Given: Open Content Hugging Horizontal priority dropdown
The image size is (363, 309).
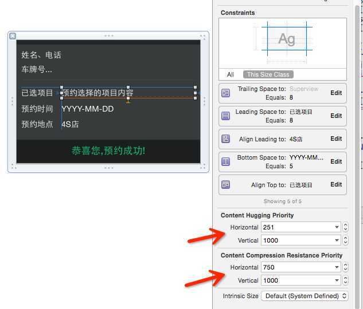Looking at the screenshot, I should coord(337,227).
